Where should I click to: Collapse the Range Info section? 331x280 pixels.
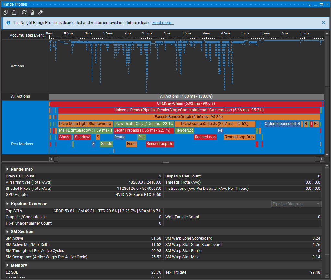[7, 169]
